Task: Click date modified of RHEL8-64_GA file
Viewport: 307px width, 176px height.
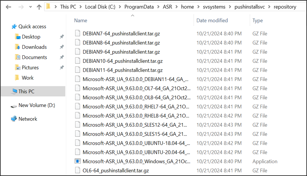Action: tap(219, 116)
